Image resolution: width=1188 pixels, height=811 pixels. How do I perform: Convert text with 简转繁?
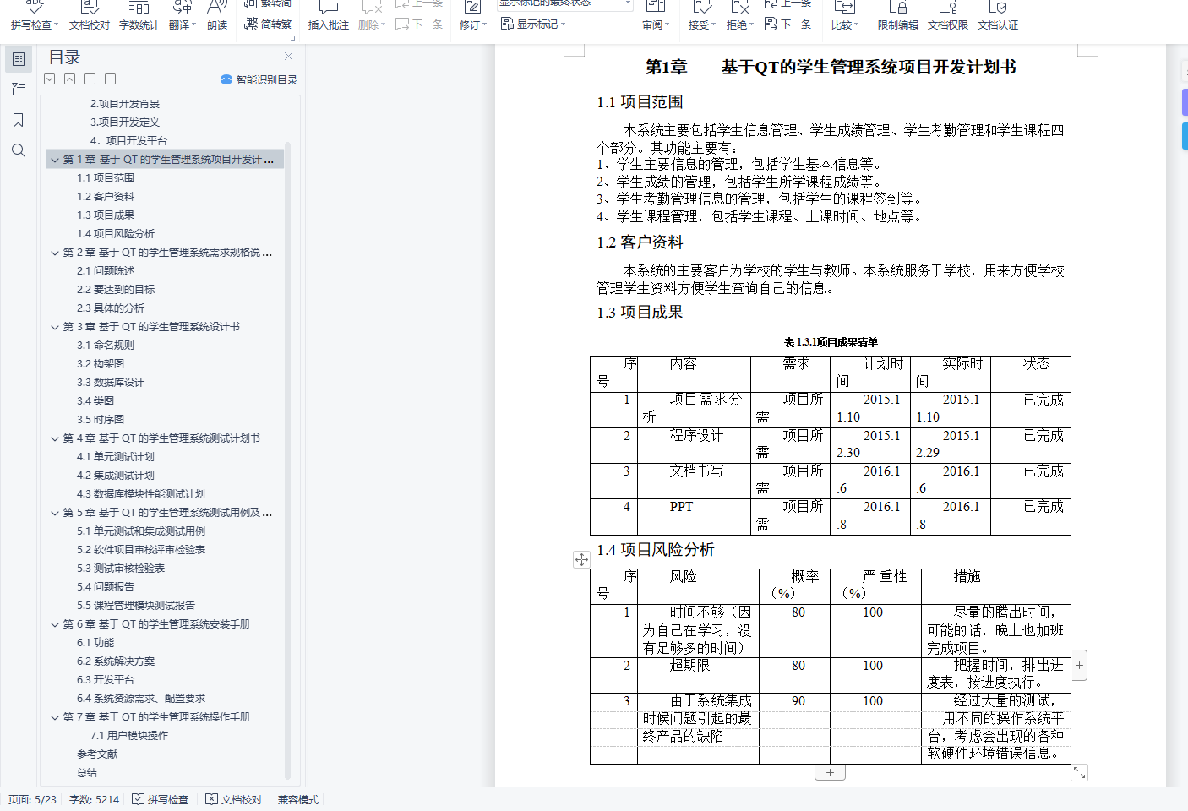click(268, 24)
